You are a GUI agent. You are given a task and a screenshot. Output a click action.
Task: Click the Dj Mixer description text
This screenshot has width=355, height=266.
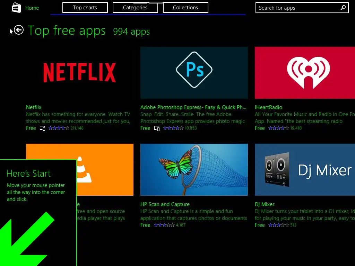[305, 215]
